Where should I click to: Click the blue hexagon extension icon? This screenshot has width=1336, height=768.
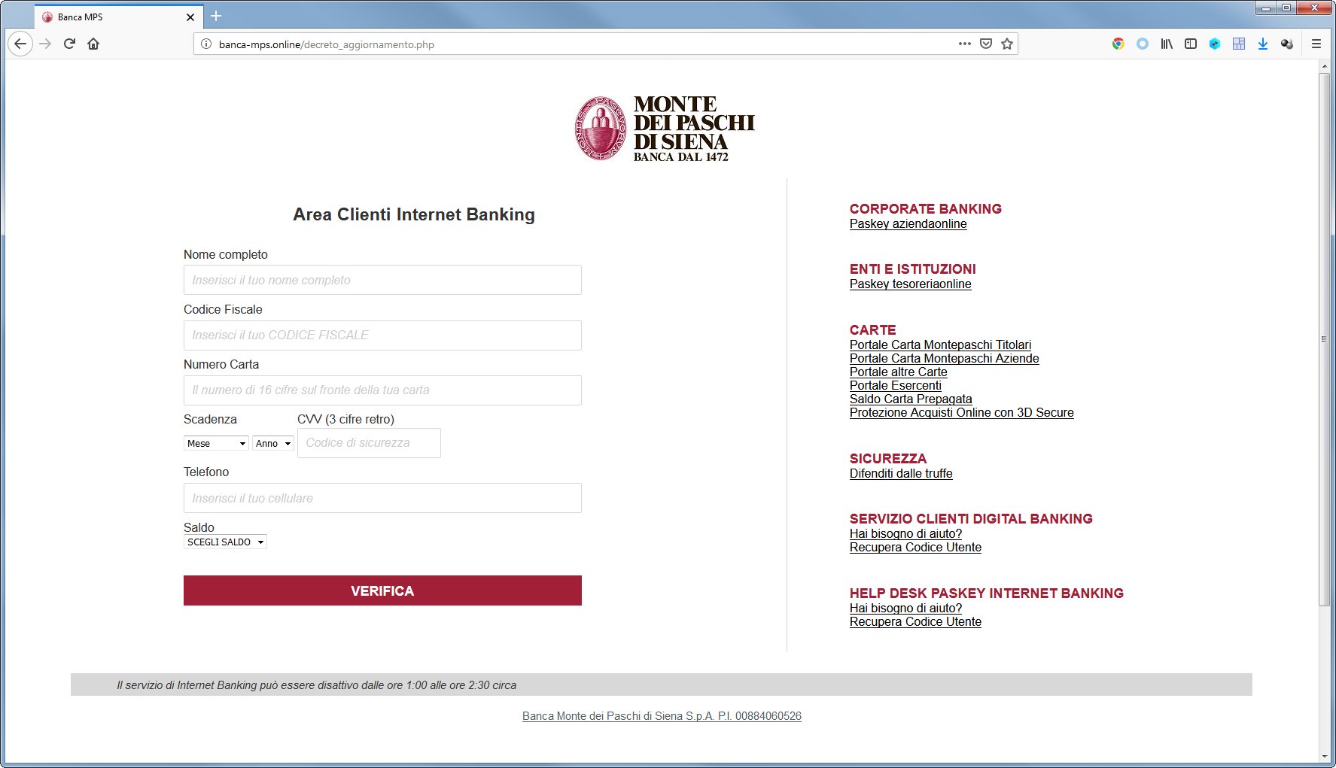tap(1215, 44)
